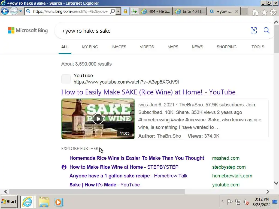Open the MY BING tab
This screenshot has height=209, width=279.
click(90, 47)
